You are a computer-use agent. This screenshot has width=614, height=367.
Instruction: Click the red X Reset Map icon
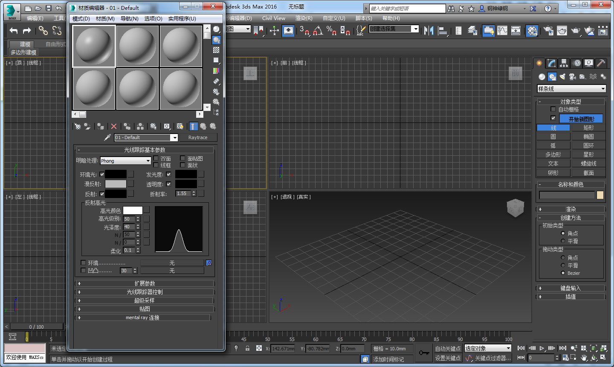113,126
